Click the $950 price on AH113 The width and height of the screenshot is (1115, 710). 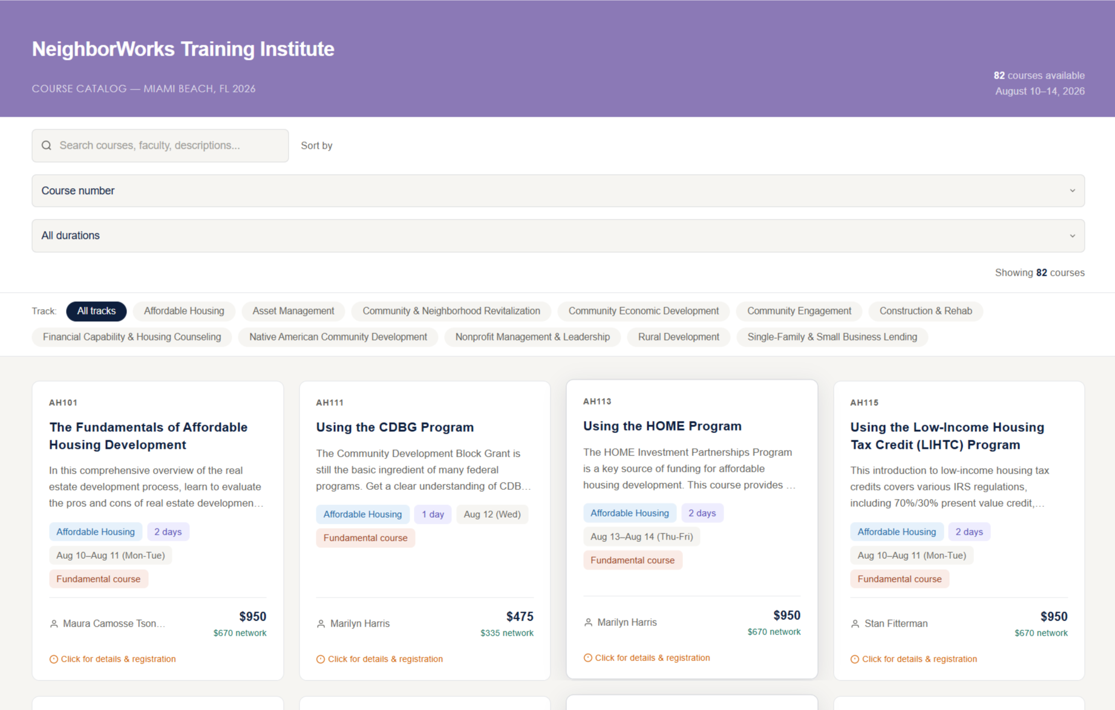click(787, 615)
